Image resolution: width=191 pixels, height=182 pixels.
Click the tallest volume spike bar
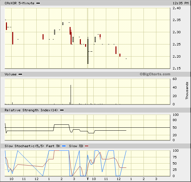(x=71, y=94)
